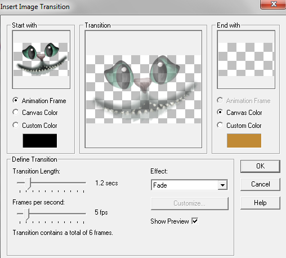Viewport: 286px width, 258px height.
Task: Click the orange End custom color swatch
Action: tap(244, 140)
